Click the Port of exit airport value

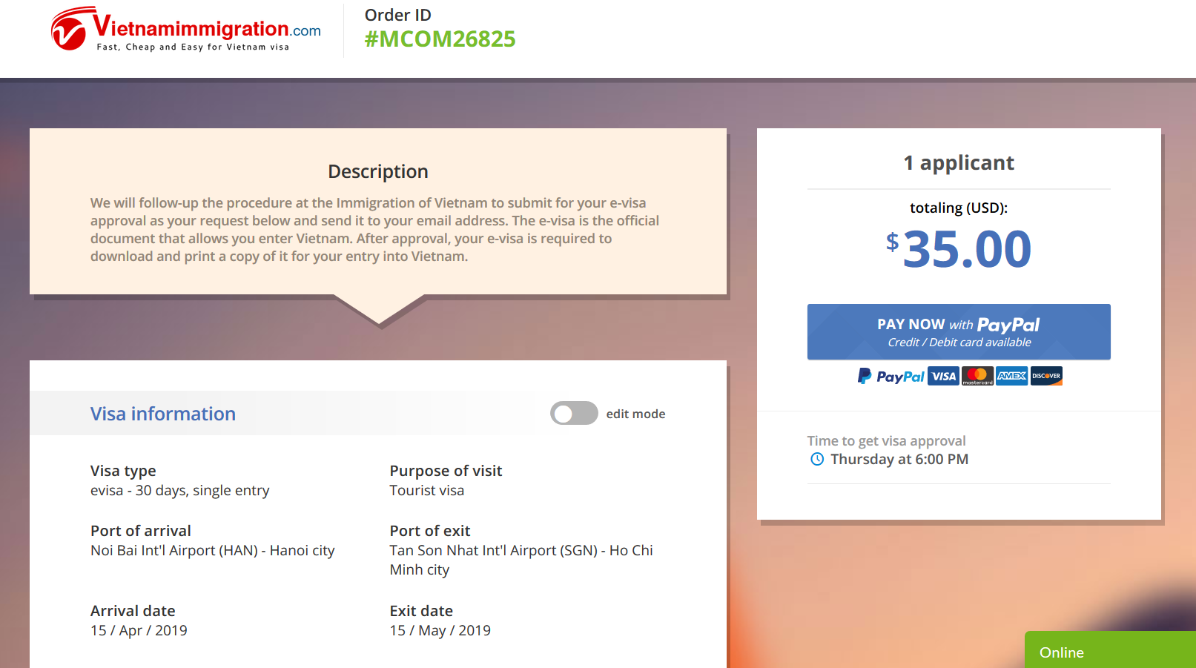[x=521, y=560]
